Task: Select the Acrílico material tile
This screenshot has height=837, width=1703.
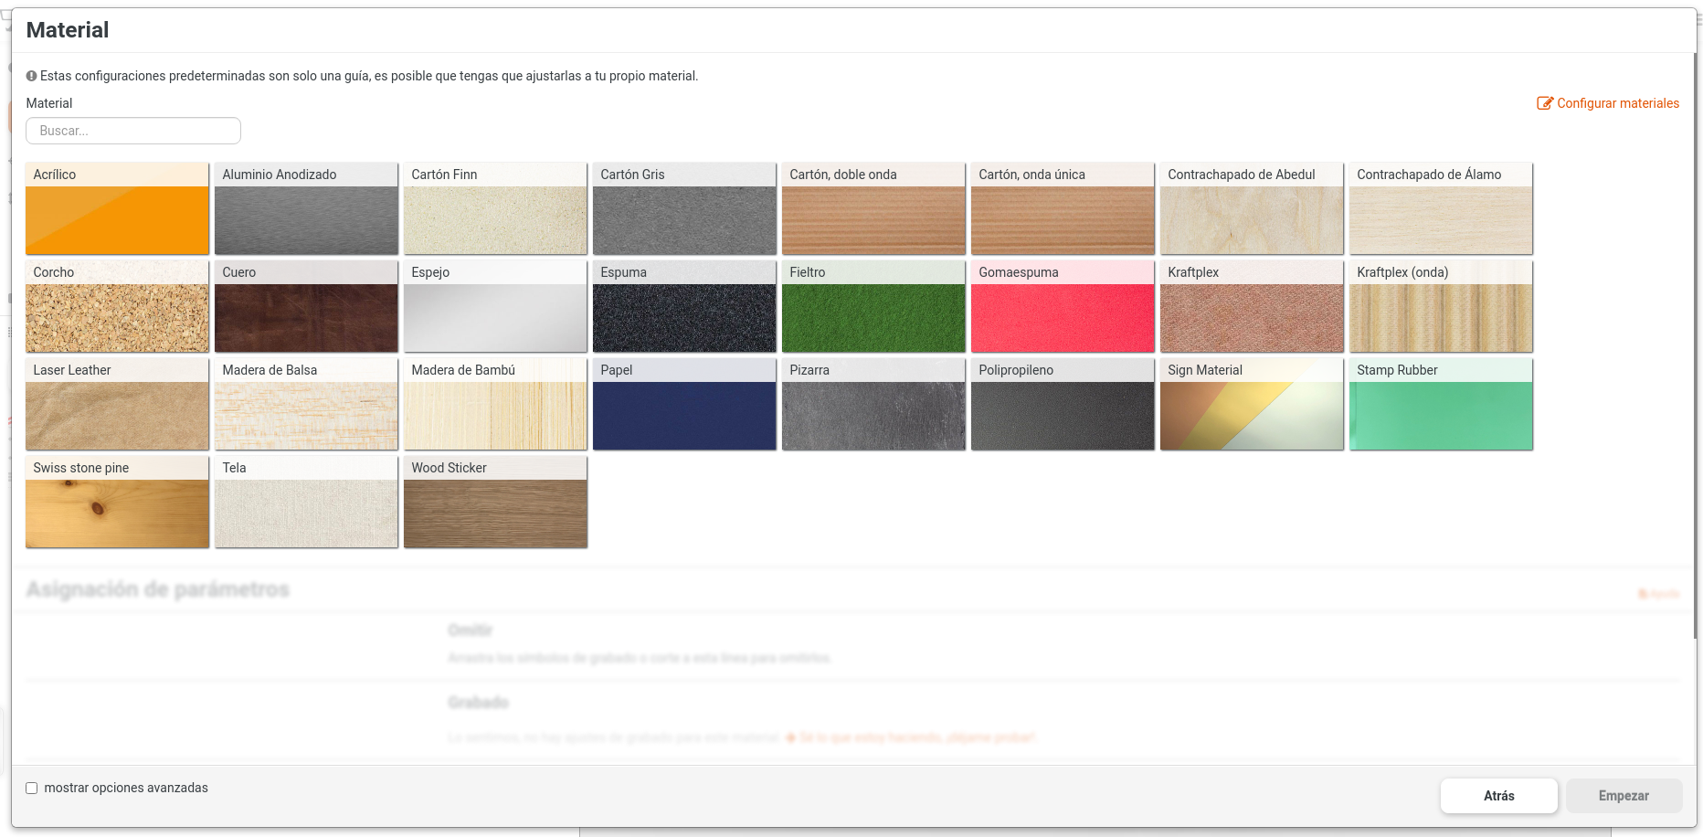Action: (x=117, y=209)
